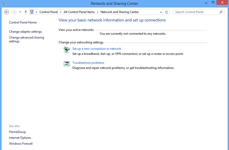
Task: Minimize the Network and Sharing Center window
Action: (206, 3)
